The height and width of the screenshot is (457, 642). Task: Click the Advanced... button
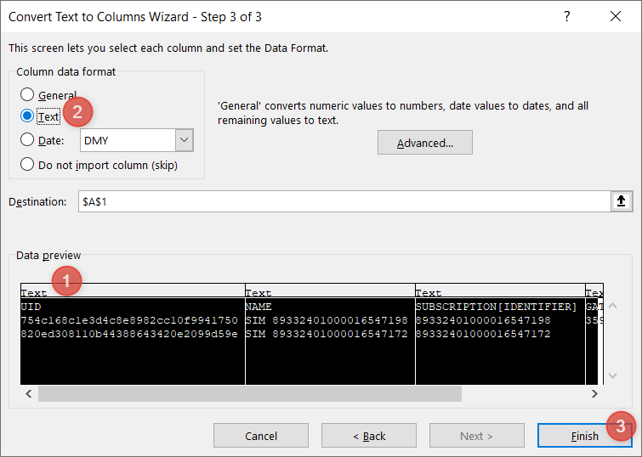(424, 143)
